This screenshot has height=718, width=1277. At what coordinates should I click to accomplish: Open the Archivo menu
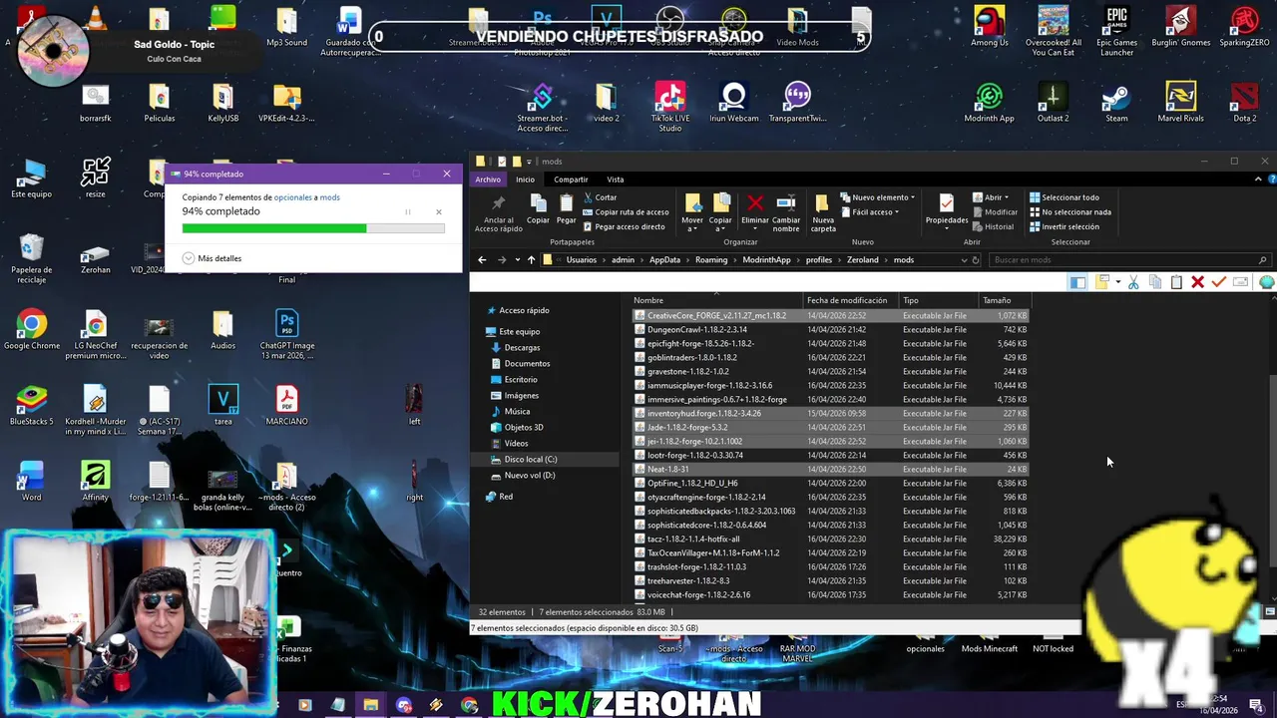click(x=488, y=179)
